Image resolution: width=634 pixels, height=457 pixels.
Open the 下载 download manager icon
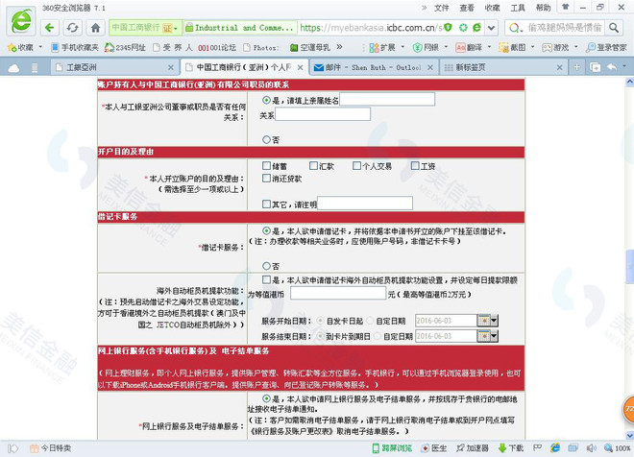511,448
